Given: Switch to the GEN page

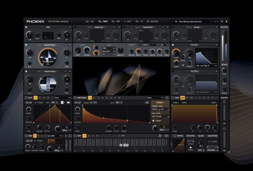Looking at the screenshot, I should coord(103,22).
